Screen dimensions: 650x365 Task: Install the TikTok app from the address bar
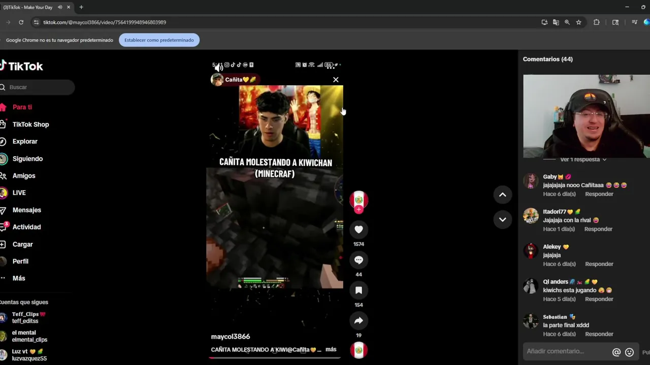point(544,22)
